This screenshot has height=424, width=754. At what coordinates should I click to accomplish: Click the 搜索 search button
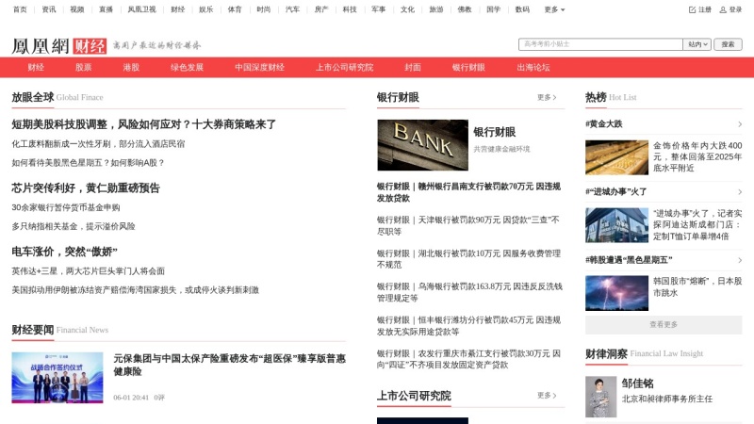coord(728,44)
